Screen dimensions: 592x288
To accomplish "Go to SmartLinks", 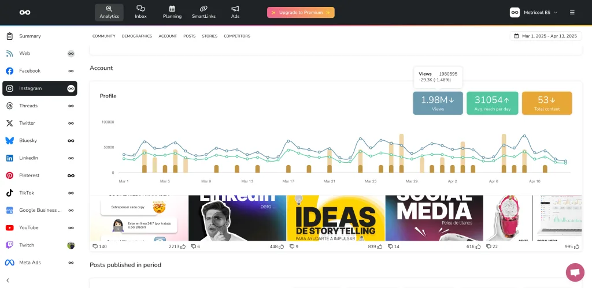I will 203,12.
